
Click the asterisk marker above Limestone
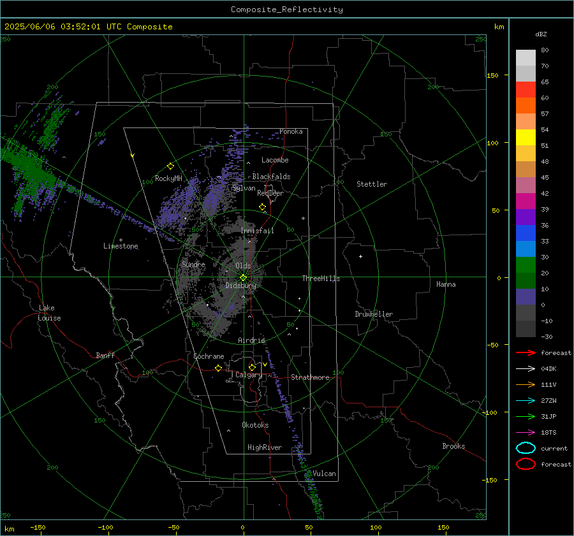[x=121, y=240]
